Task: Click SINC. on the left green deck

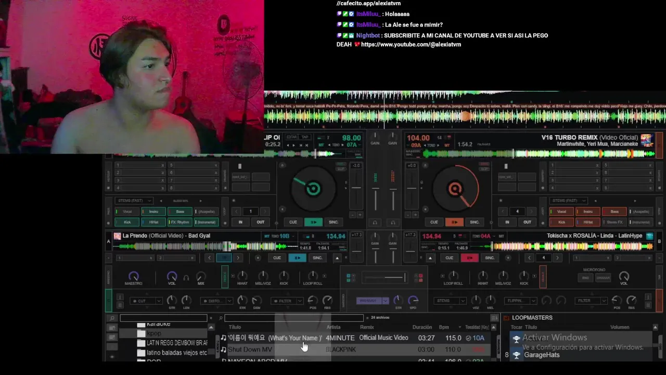Action: [x=334, y=222]
